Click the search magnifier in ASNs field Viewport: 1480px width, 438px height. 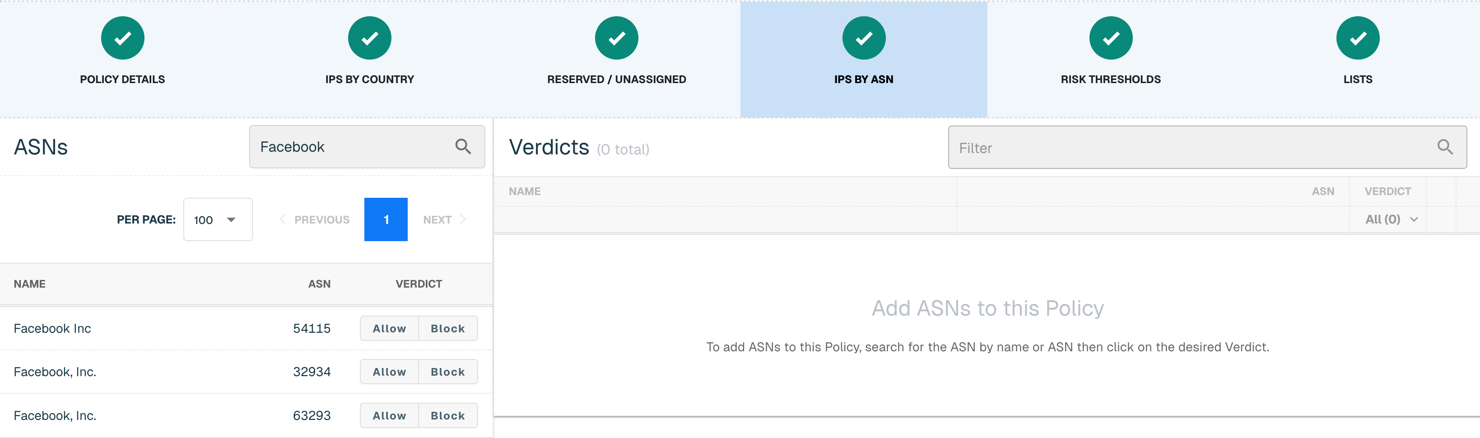coord(463,147)
